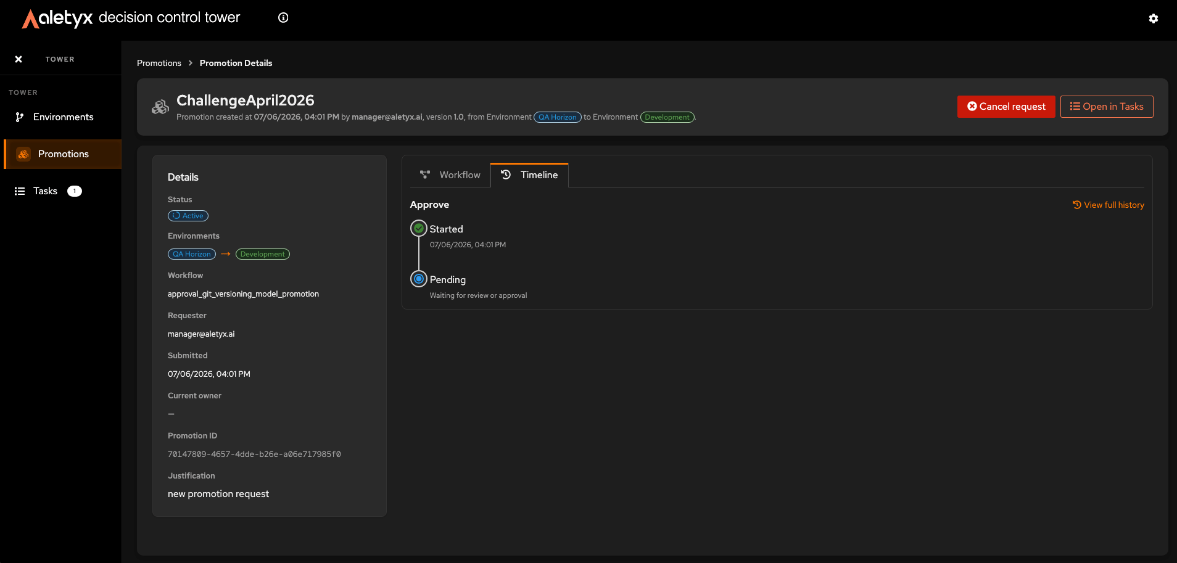
Task: Go to Promotions breadcrumb link
Action: tap(159, 63)
